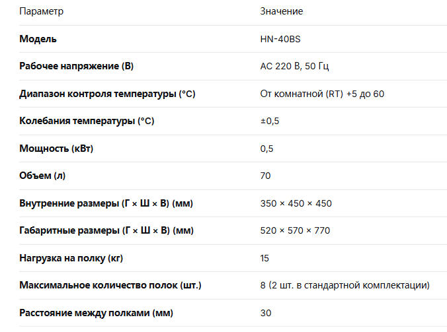Select "Диапазон контроля температуры (°C)" label
Screen dimensions: 447x332
click(x=107, y=94)
